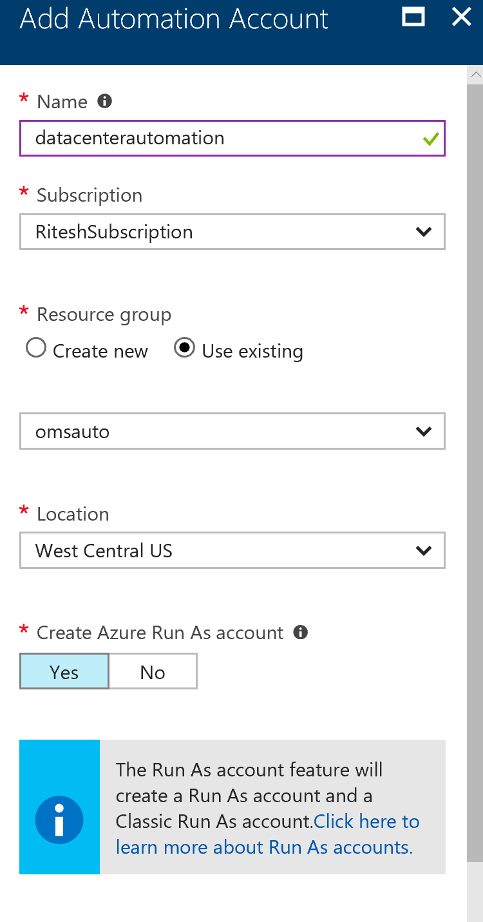
Task: Click the info icon beside Create Azure Run As account
Action: coord(300,632)
